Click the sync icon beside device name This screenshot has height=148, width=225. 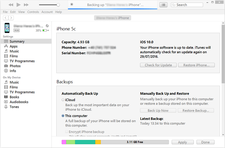pos(47,26)
